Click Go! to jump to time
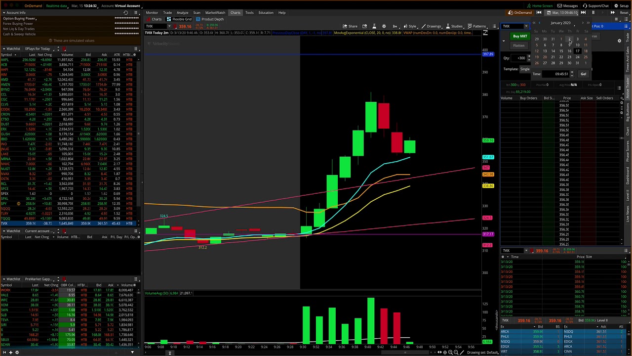 pos(583,74)
